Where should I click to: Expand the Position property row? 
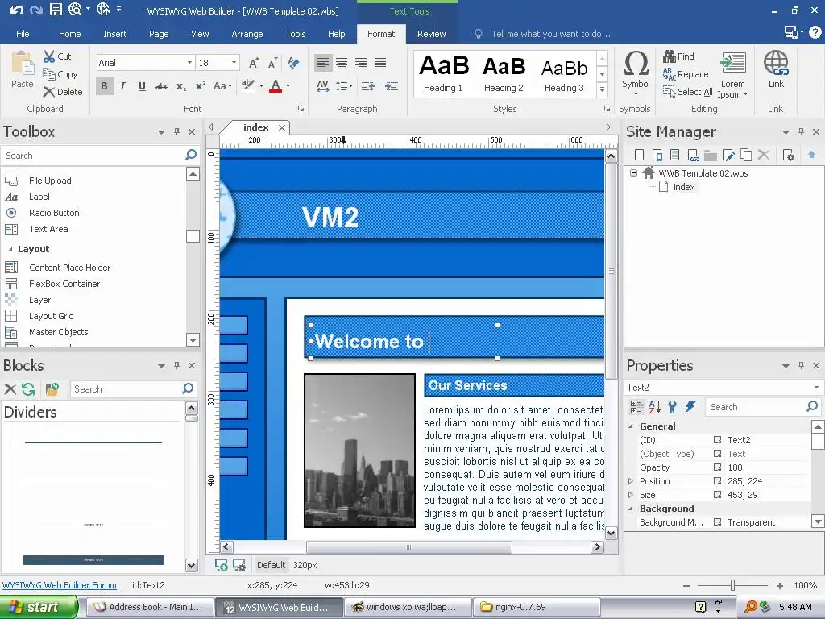click(631, 481)
